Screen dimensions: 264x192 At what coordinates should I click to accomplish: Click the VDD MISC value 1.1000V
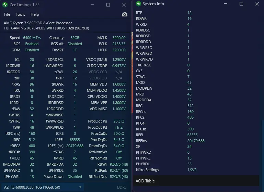tap(119, 109)
